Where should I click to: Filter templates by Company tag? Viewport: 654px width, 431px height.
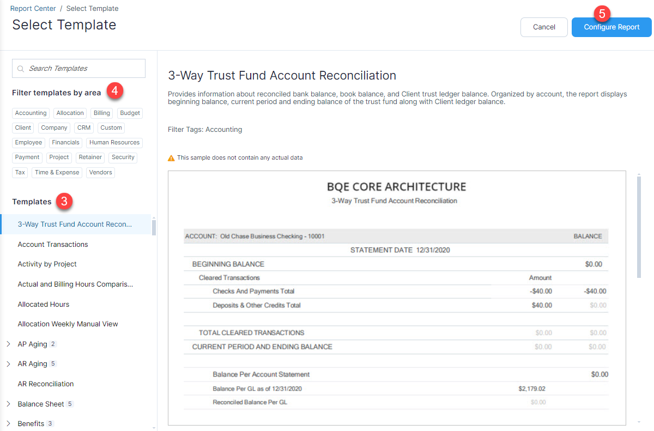pyautogui.click(x=54, y=128)
